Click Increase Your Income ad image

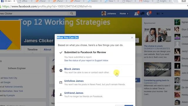(x=157, y=69)
